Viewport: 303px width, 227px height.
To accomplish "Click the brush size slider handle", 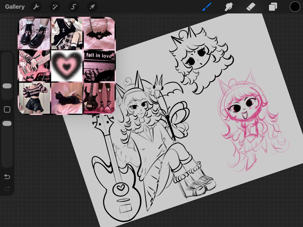I will click(x=7, y=86).
